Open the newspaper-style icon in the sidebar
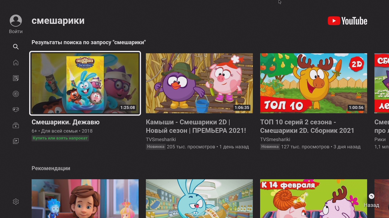 pyautogui.click(x=16, y=78)
